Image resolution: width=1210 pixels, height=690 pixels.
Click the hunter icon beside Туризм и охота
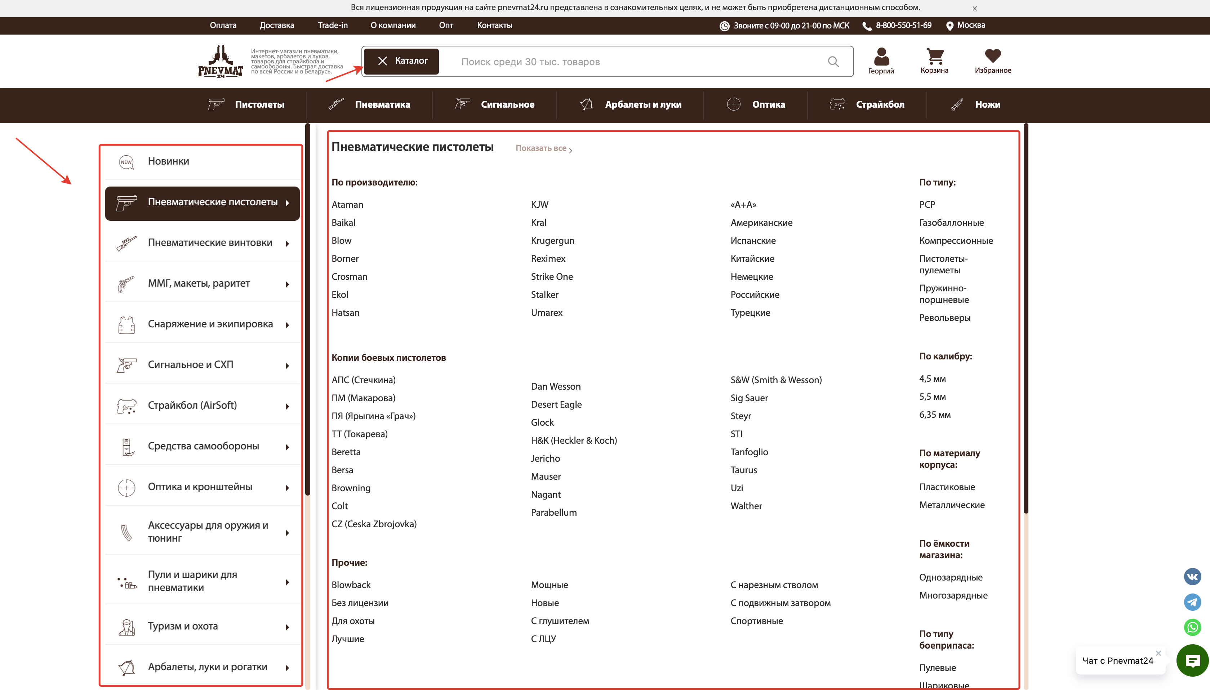tap(126, 627)
